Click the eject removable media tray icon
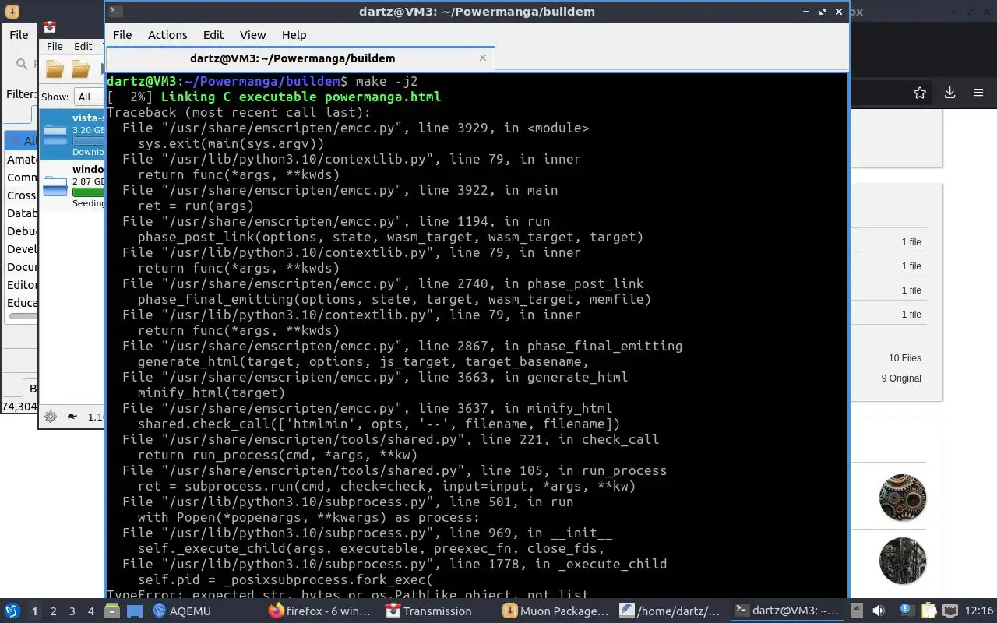 pyautogui.click(x=857, y=611)
